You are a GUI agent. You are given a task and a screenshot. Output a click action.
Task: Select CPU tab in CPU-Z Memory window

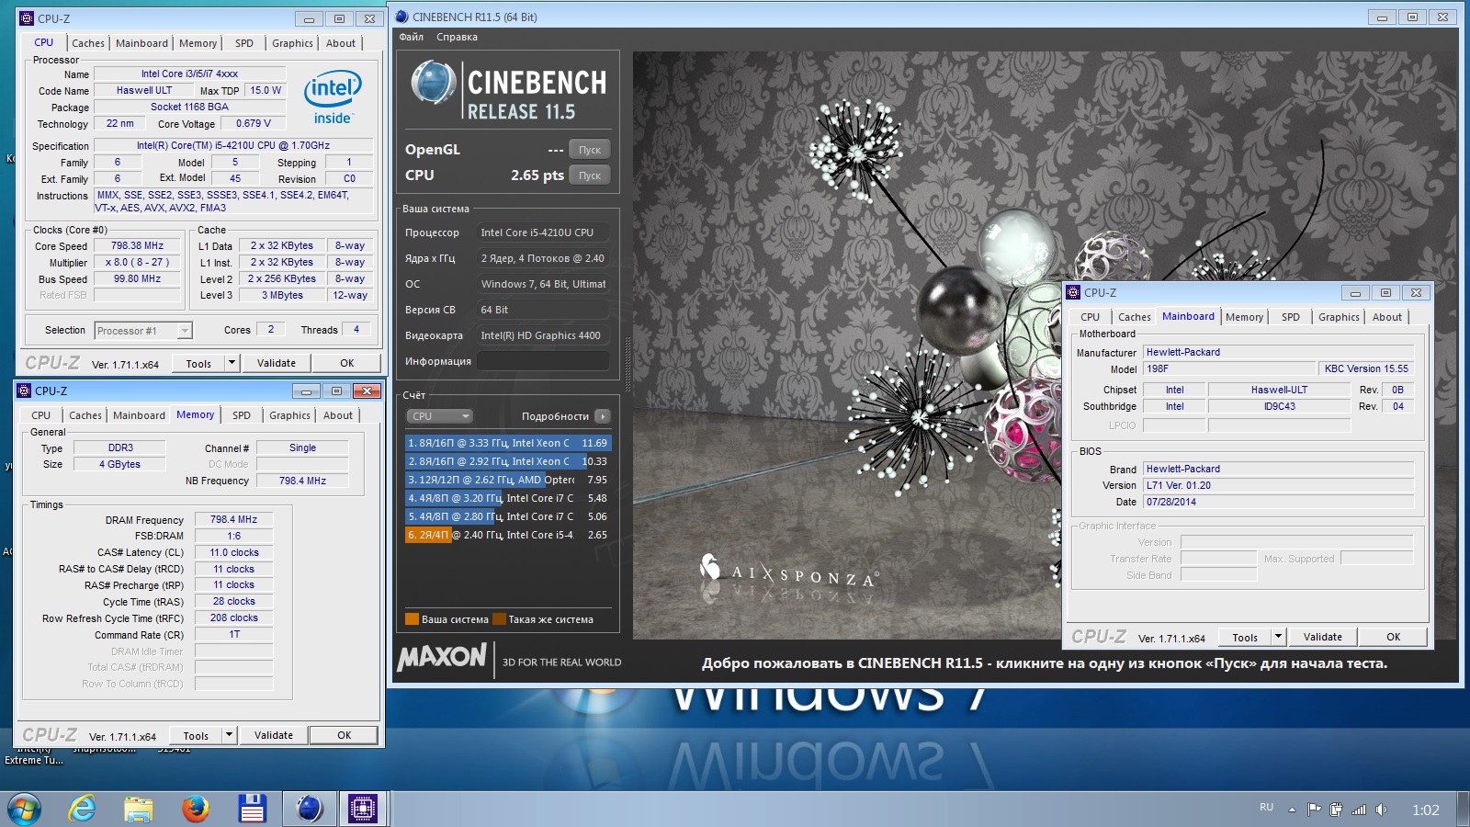(41, 415)
